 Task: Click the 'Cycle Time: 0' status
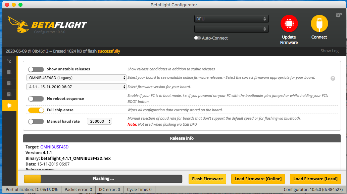click(139, 190)
